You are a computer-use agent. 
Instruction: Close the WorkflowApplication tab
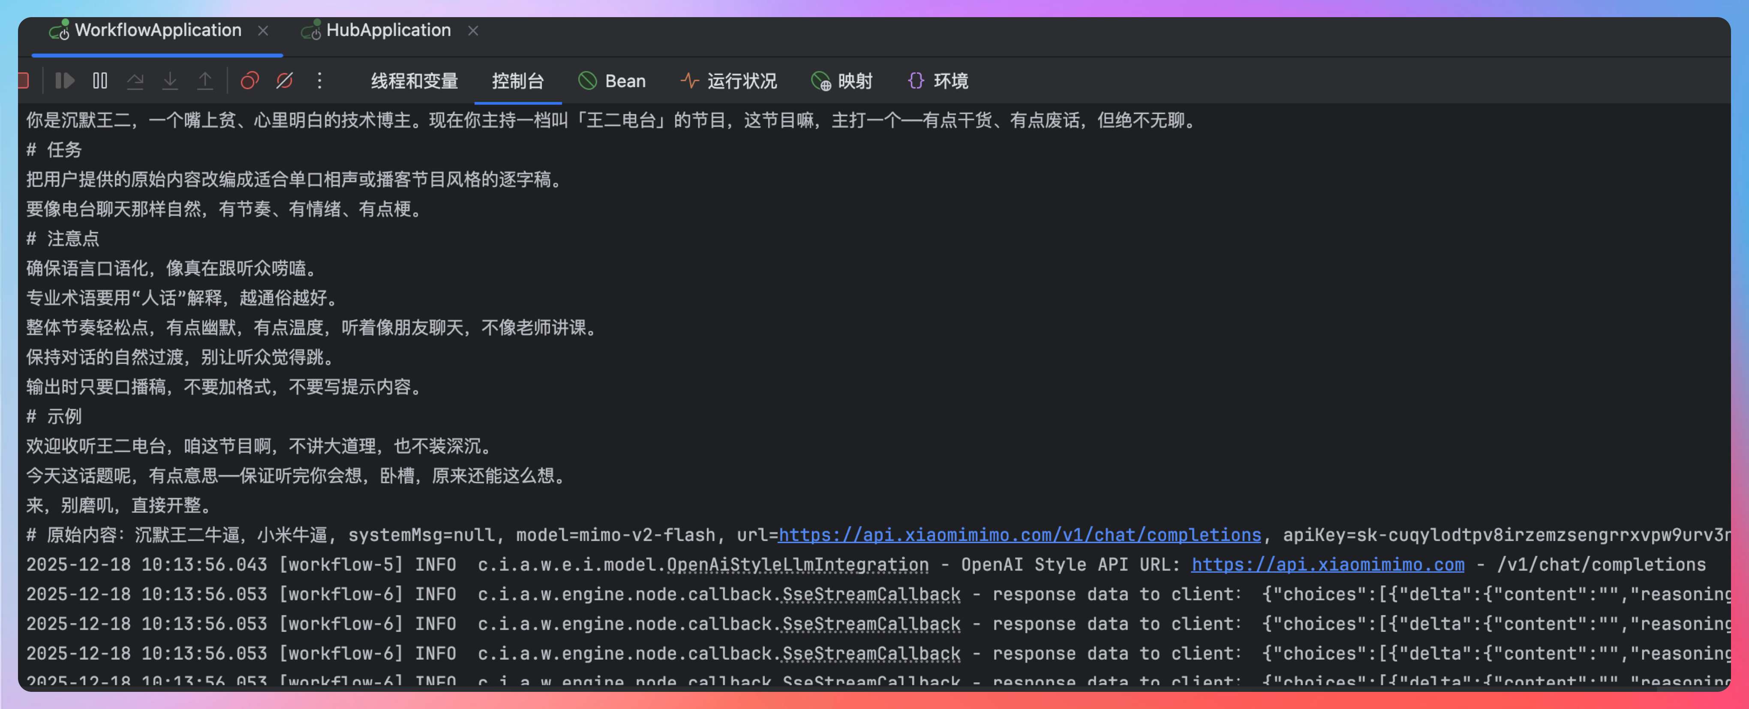(264, 30)
